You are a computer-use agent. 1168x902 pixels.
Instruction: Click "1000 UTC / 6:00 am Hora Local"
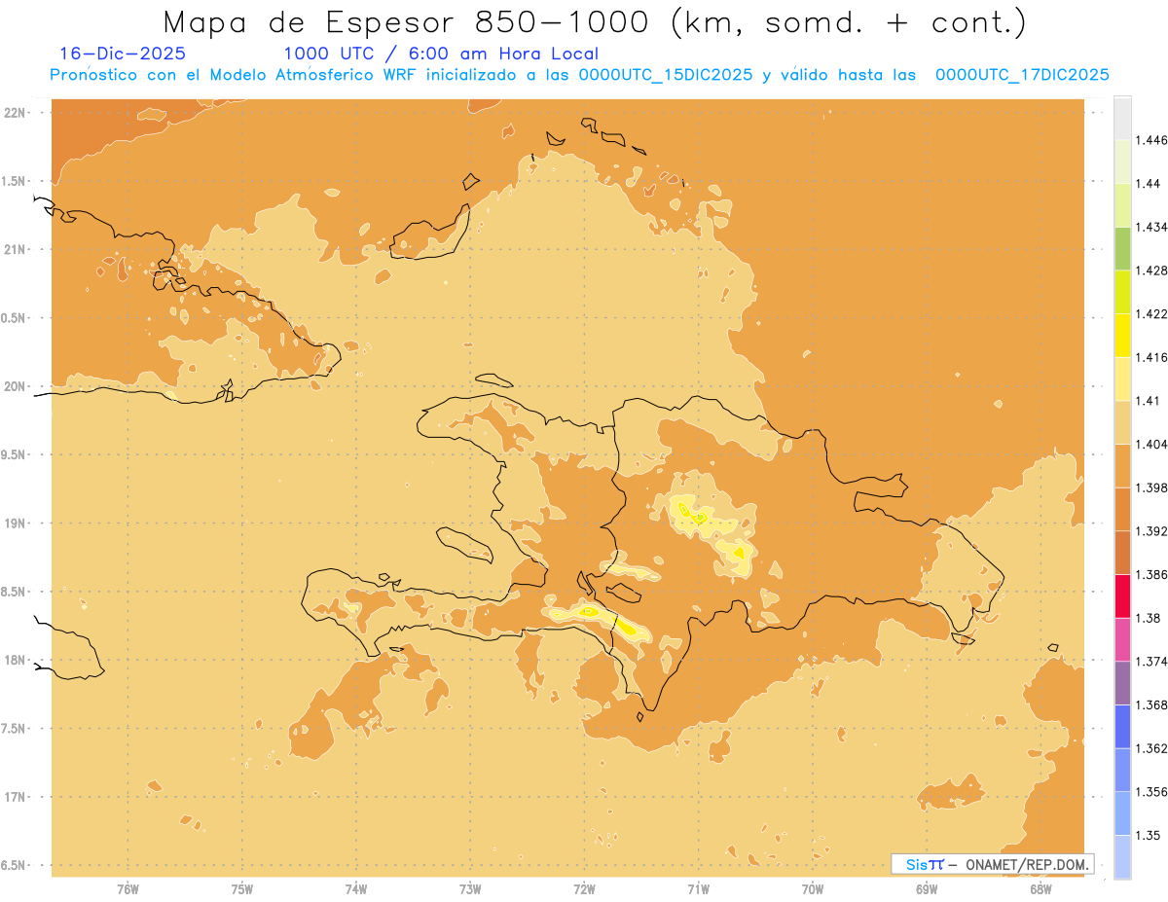click(441, 54)
